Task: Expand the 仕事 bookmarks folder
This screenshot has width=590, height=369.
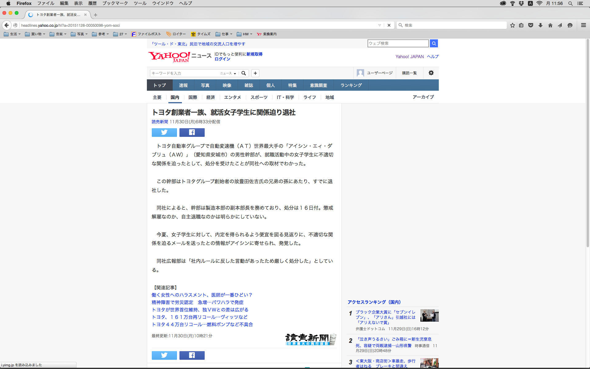Action: [x=224, y=34]
